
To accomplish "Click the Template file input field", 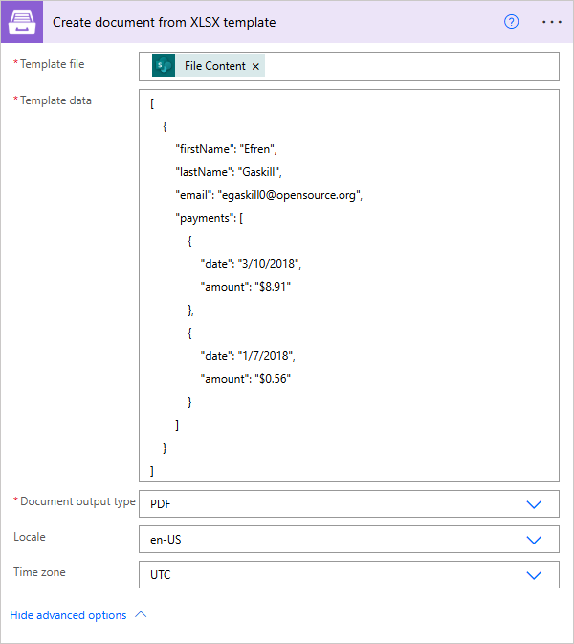I will 349,66.
